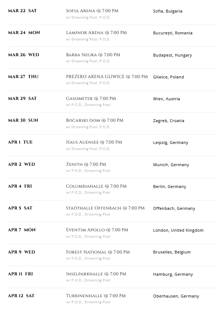The image size is (217, 319).
Task: Open the Barba Negra event listing
Action: 93,55
